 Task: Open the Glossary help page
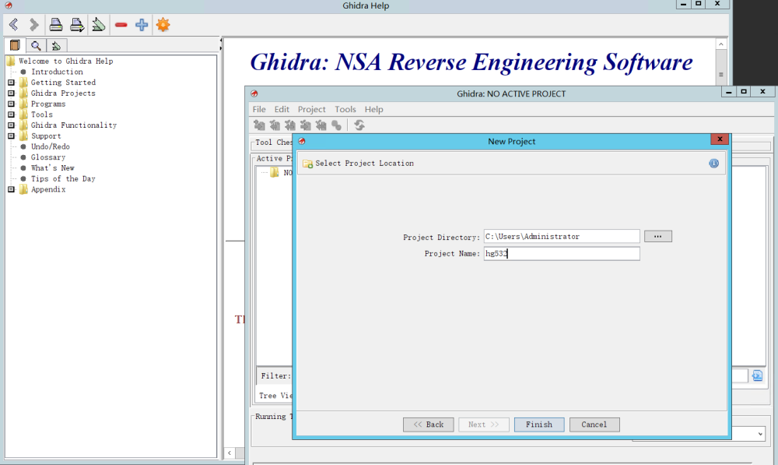pos(48,157)
